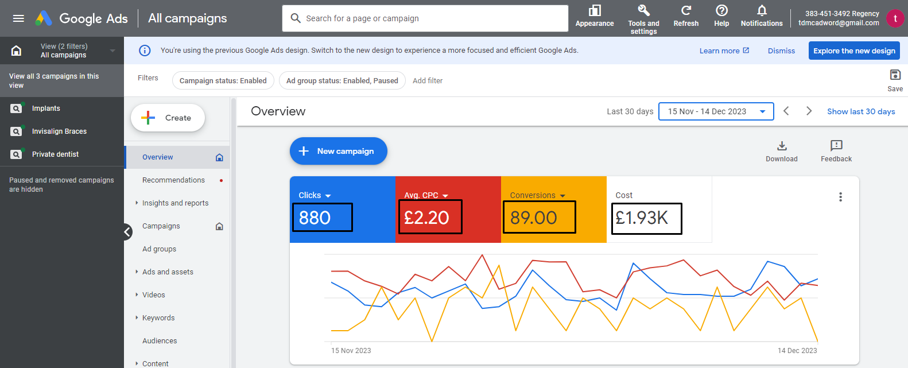Open the hamburger main menu
The width and height of the screenshot is (908, 368).
18,18
